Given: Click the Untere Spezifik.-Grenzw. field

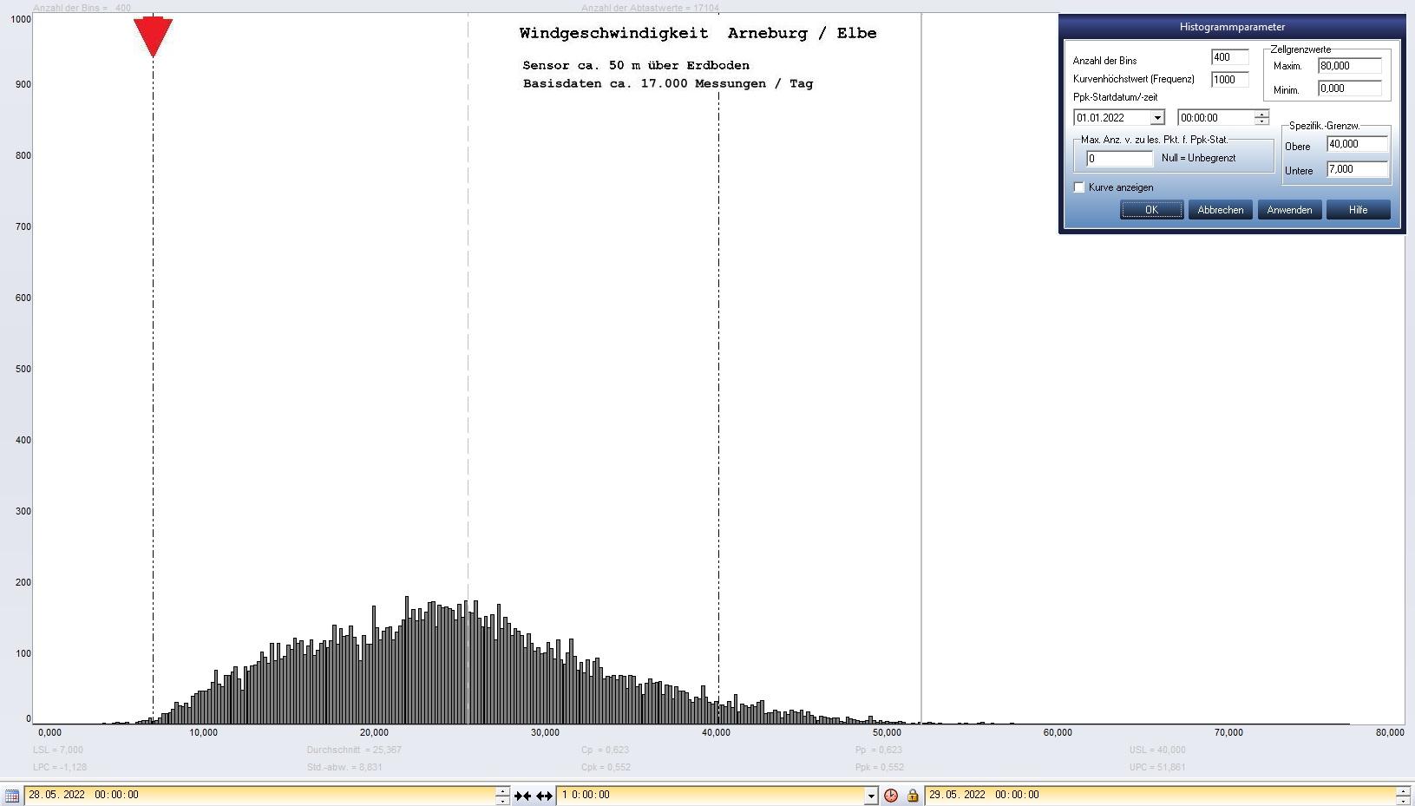Looking at the screenshot, I should (1357, 170).
